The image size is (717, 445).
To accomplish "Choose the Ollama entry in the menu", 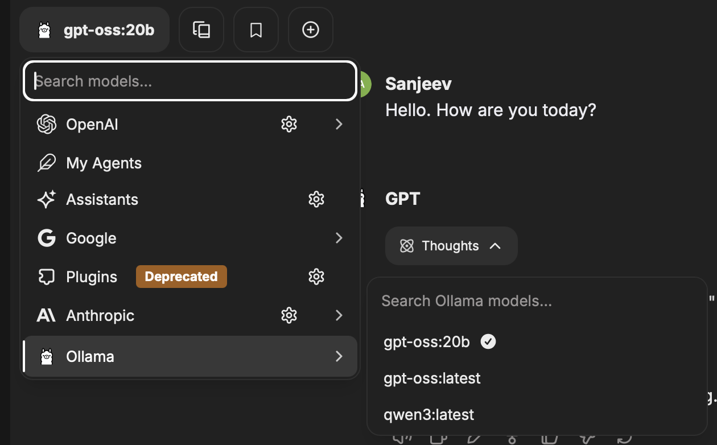I will (190, 356).
